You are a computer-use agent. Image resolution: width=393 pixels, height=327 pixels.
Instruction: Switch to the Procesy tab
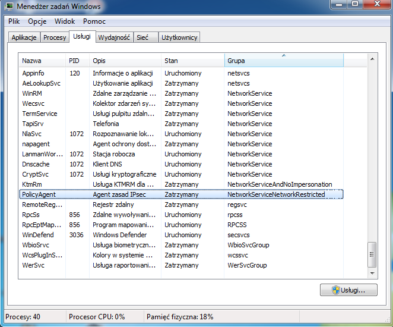pyautogui.click(x=55, y=37)
